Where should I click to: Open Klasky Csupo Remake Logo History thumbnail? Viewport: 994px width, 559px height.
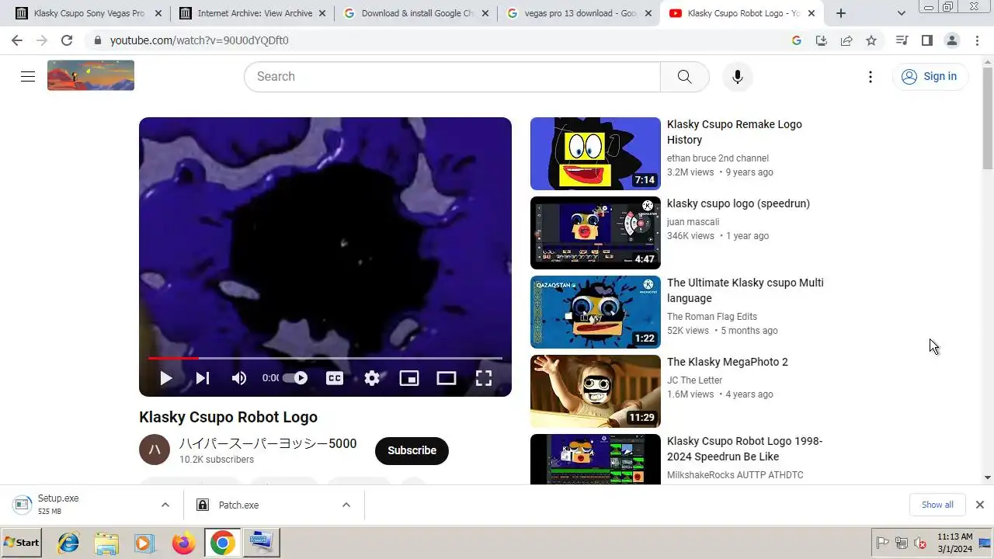596,154
